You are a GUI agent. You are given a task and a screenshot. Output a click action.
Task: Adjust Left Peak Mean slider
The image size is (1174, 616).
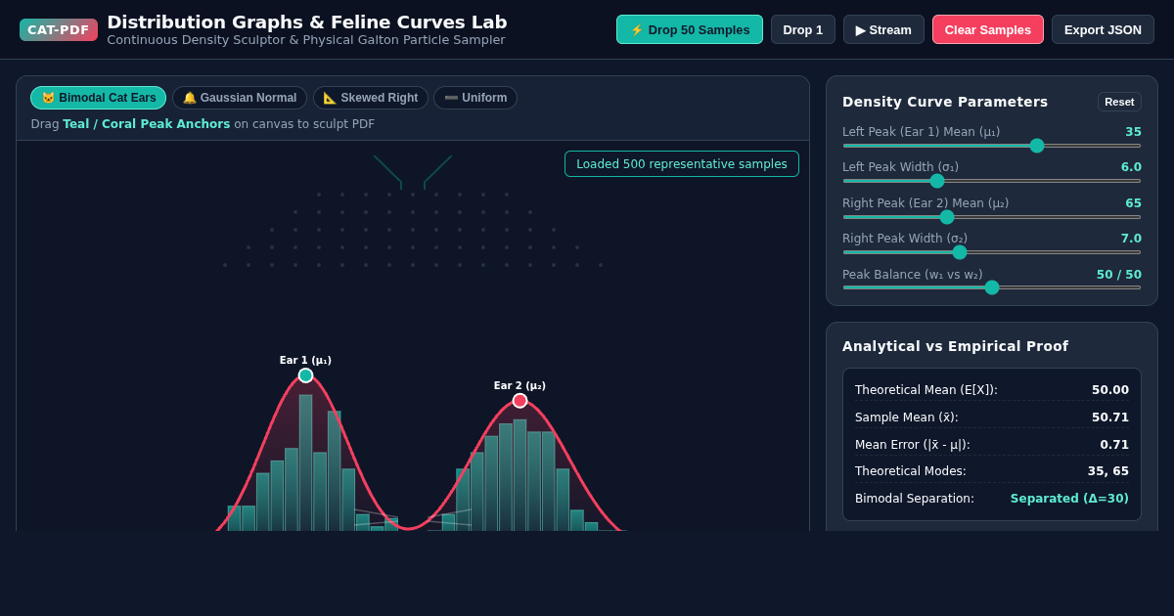[992, 146]
